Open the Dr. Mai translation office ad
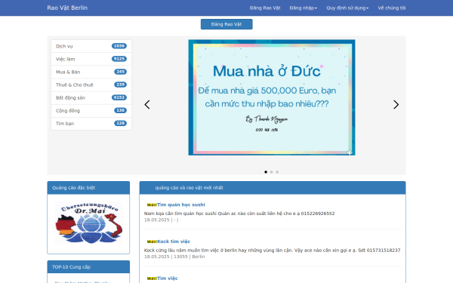This screenshot has height=283, width=453. [88, 223]
